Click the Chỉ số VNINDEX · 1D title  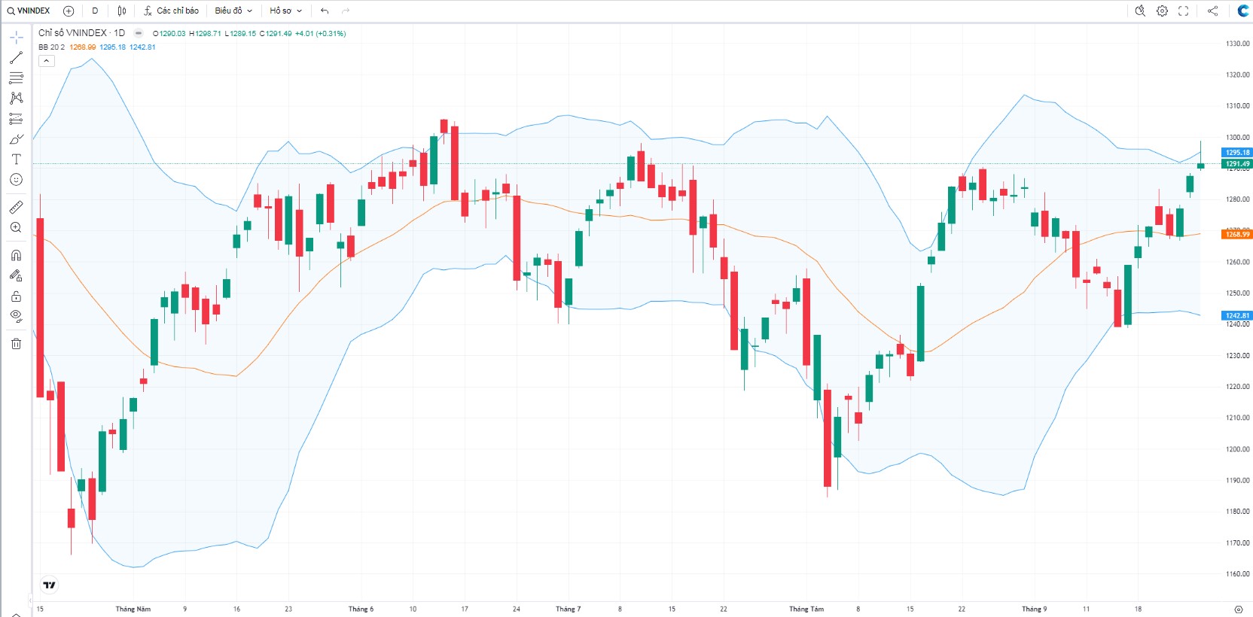82,33
